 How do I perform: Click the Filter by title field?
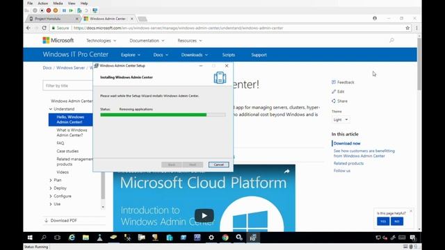68,85
